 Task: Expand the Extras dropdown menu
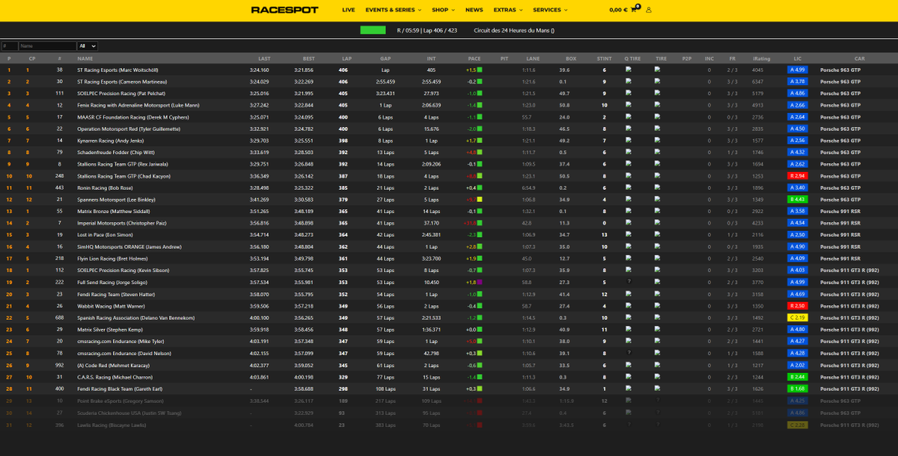tap(508, 10)
